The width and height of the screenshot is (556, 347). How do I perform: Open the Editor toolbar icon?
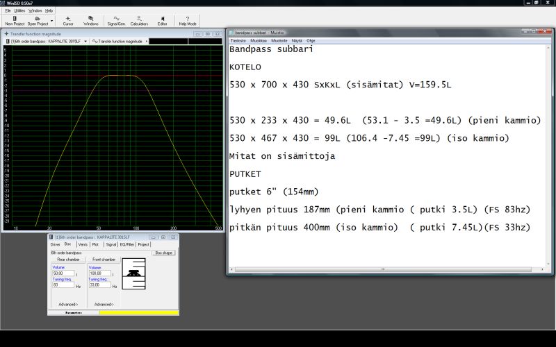click(x=162, y=20)
